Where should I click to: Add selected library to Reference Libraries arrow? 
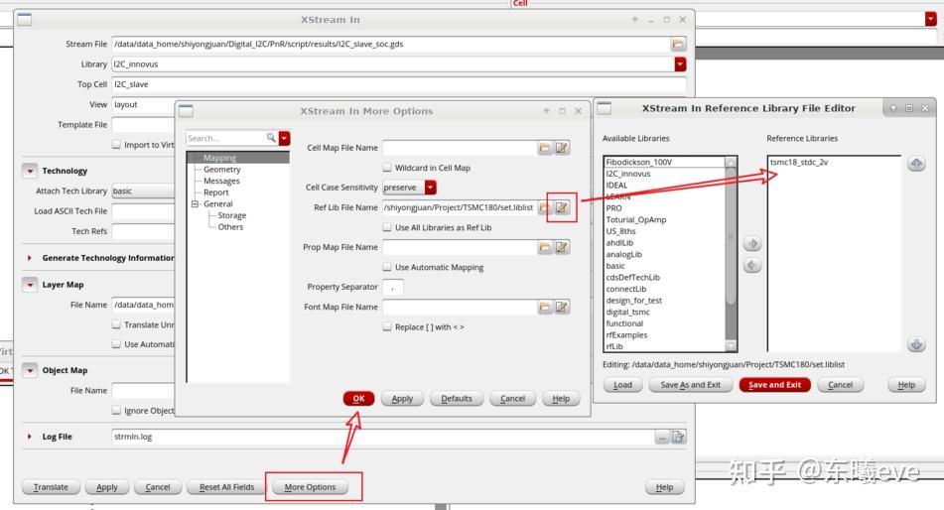(x=752, y=244)
